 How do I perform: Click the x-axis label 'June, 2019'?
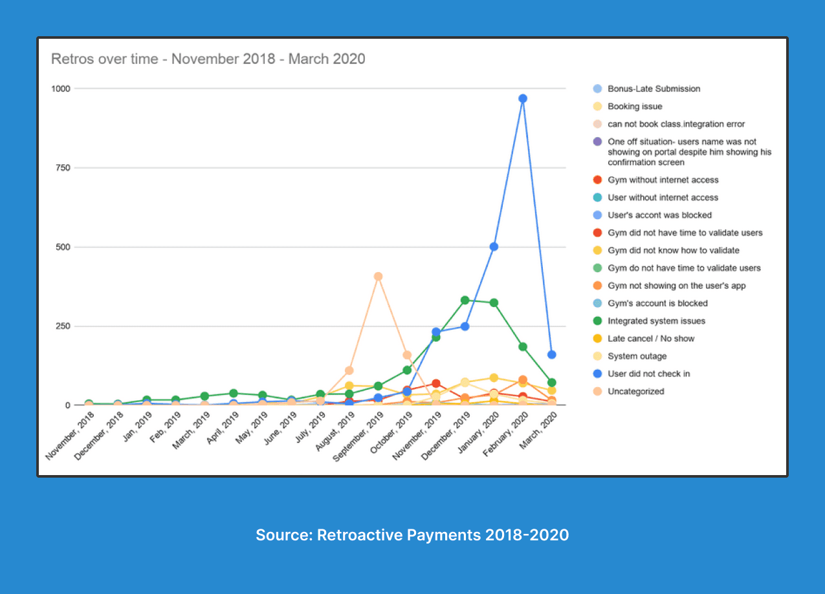(280, 429)
